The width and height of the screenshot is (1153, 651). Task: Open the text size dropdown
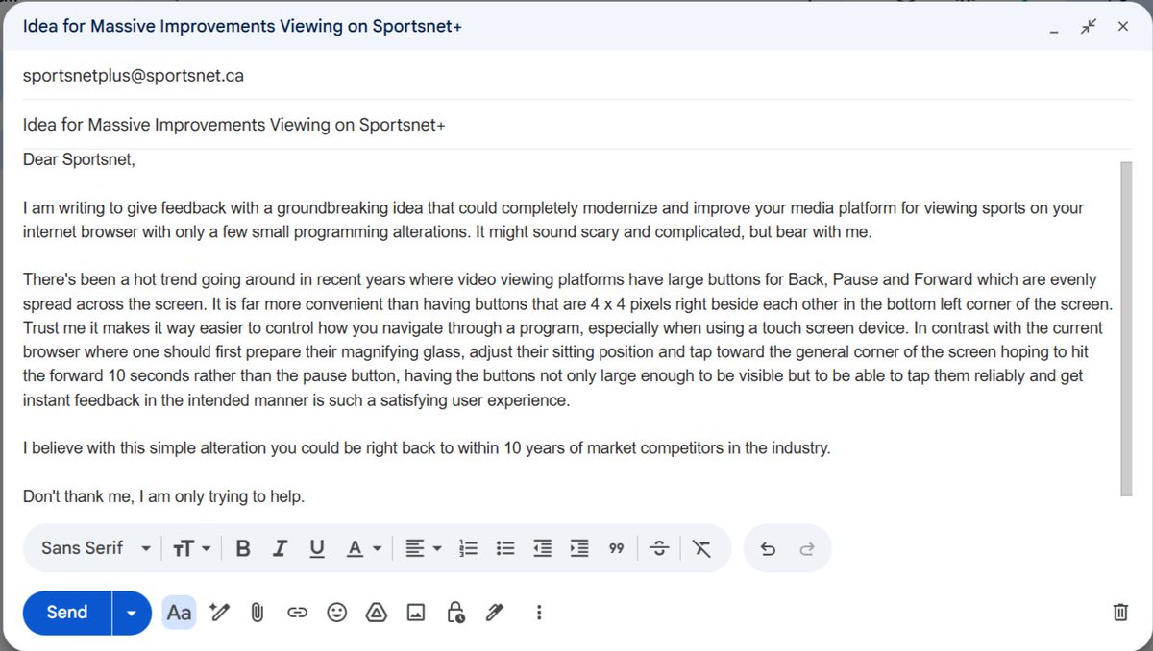tap(191, 548)
